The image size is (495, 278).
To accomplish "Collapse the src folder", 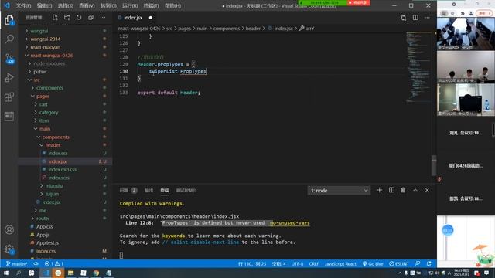I will pos(36,80).
